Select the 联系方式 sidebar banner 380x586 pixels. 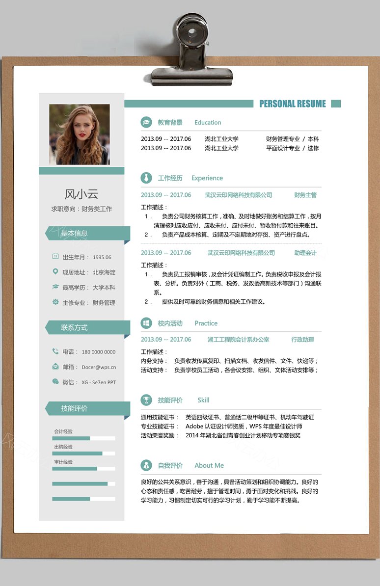click(87, 327)
